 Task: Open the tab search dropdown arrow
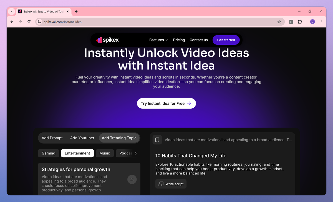tap(11, 11)
